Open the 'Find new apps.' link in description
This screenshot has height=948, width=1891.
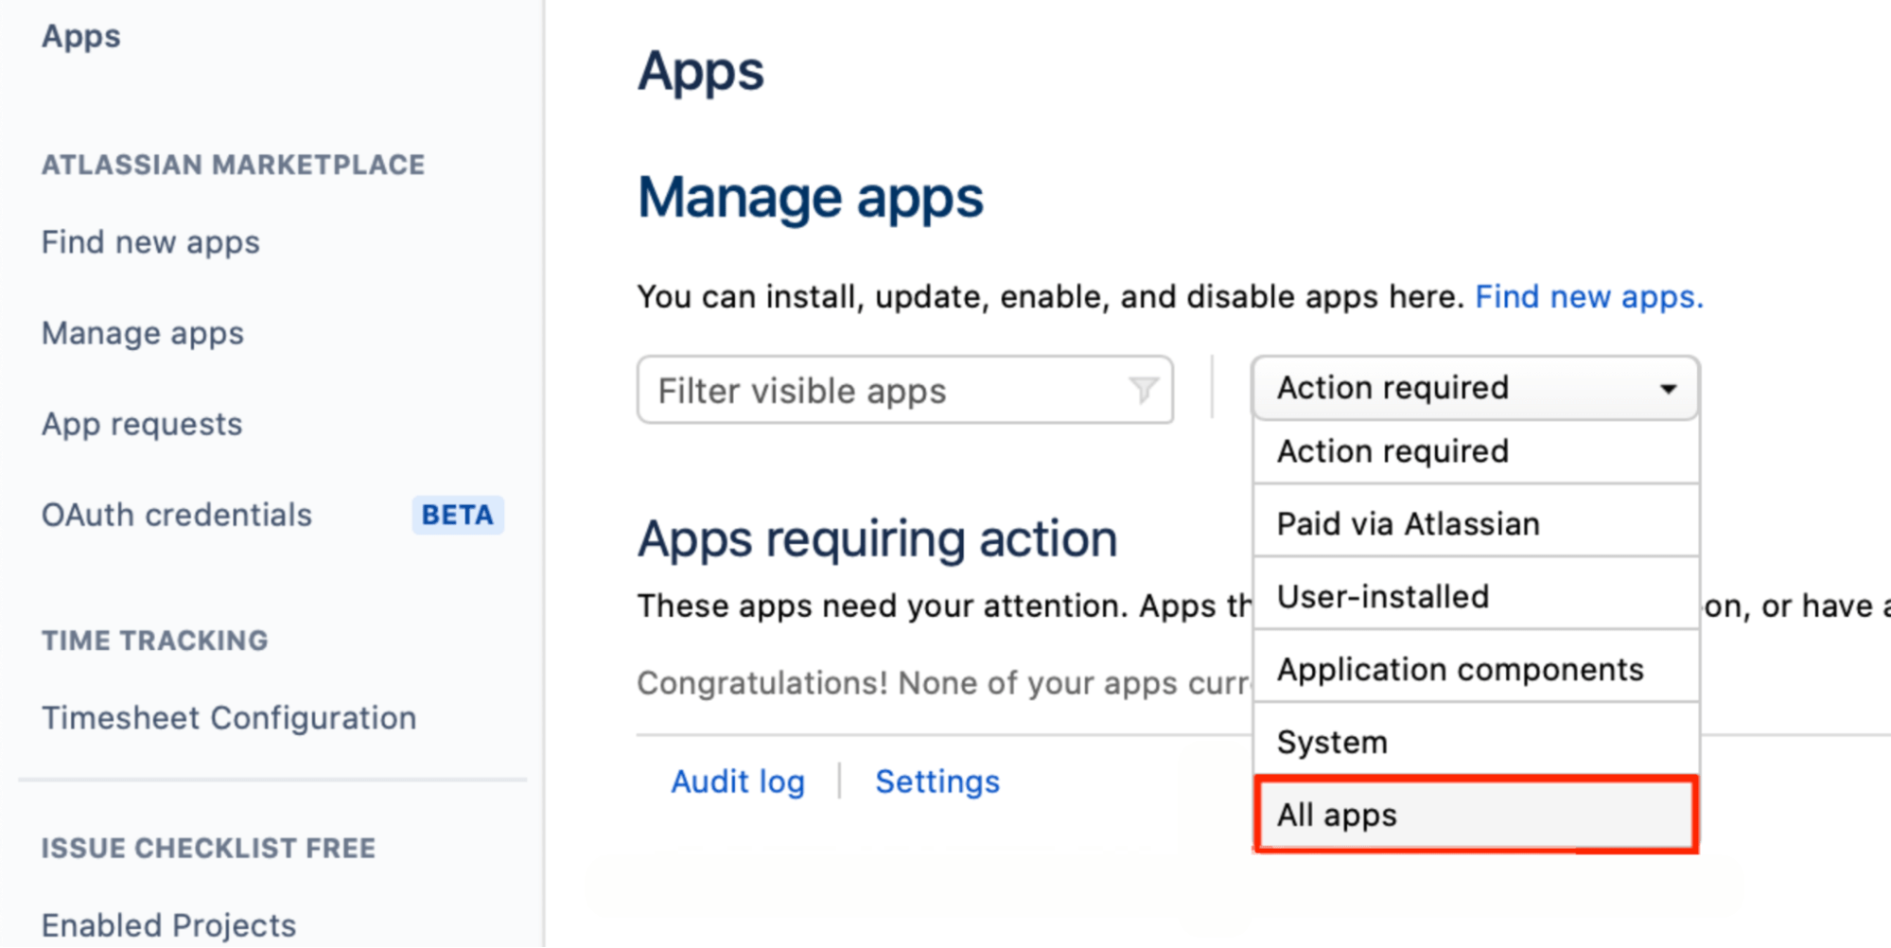(1589, 297)
